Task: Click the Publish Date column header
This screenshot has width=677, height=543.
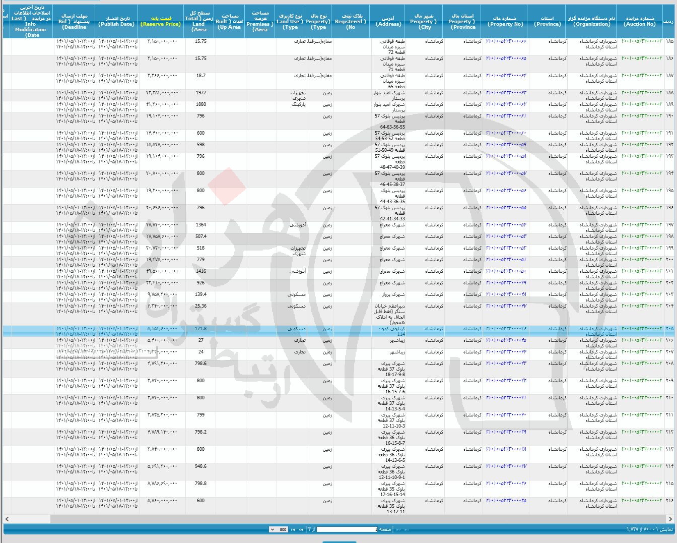Action: (x=116, y=21)
